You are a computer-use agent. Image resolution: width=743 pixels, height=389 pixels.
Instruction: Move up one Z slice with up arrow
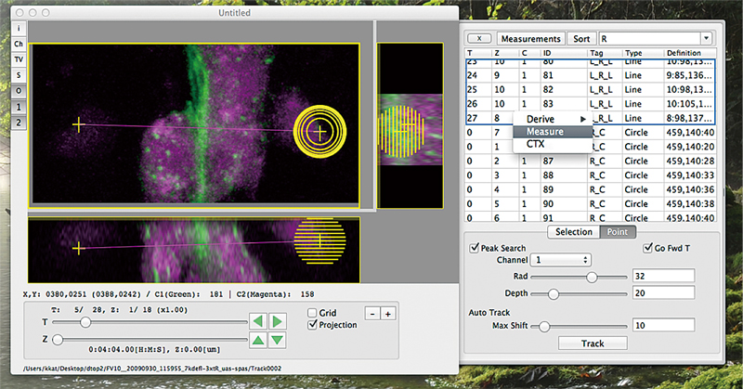point(257,341)
